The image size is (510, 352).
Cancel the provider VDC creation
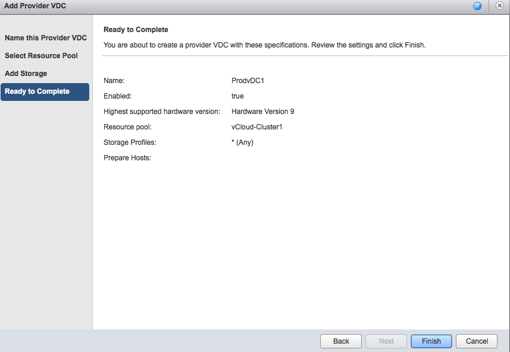tap(476, 341)
